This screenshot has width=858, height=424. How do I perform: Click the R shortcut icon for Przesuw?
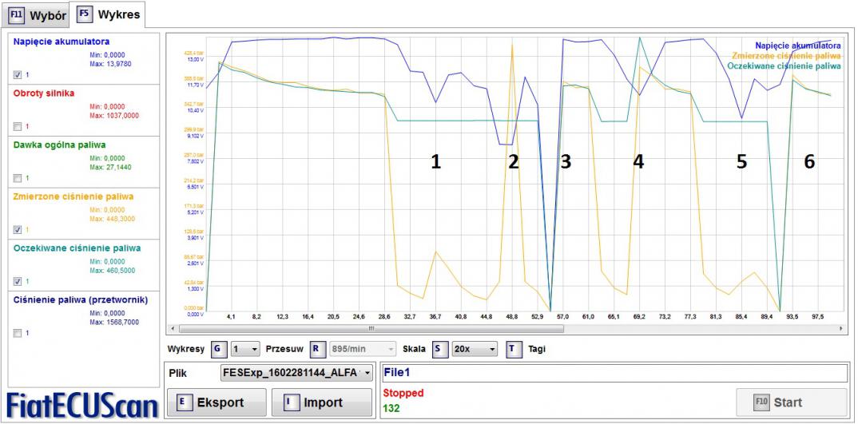coord(318,348)
